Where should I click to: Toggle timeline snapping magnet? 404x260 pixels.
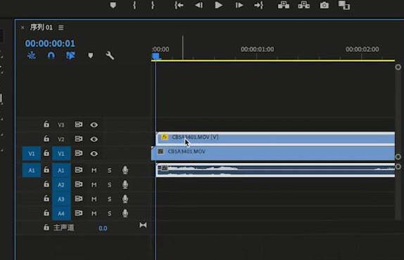pos(51,56)
